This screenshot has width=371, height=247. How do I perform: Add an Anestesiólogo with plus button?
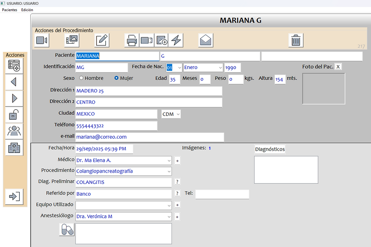pos(177,217)
